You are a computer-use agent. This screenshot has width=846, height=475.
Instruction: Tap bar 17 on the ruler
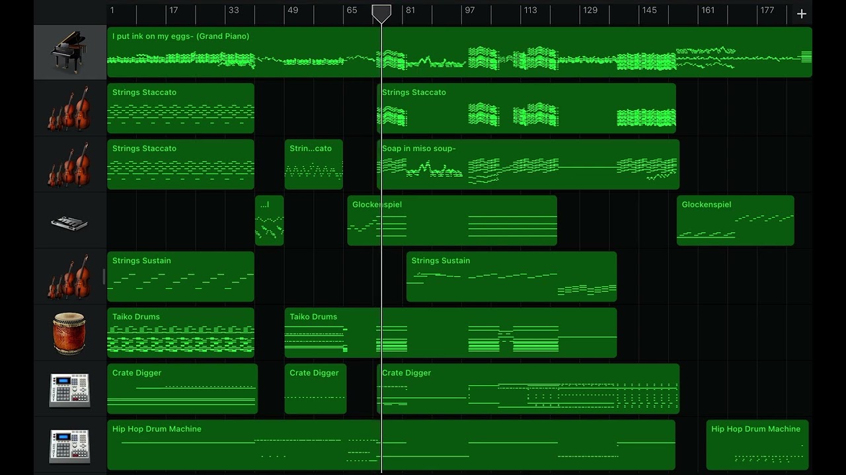[173, 11]
